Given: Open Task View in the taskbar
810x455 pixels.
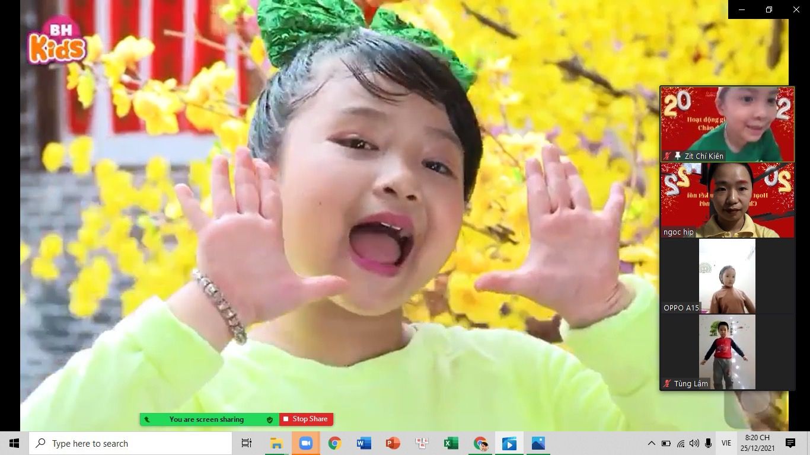Looking at the screenshot, I should pos(247,443).
